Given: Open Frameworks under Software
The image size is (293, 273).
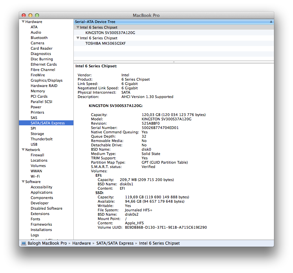Looking at the screenshot, I should coord(41,224).
